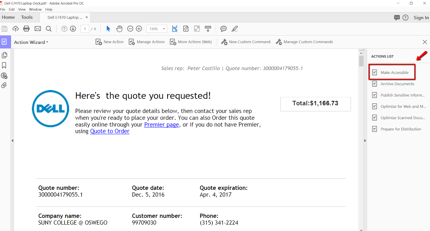Print the document using printer icon
Image resolution: width=430 pixels, height=231 pixels.
coord(26,29)
